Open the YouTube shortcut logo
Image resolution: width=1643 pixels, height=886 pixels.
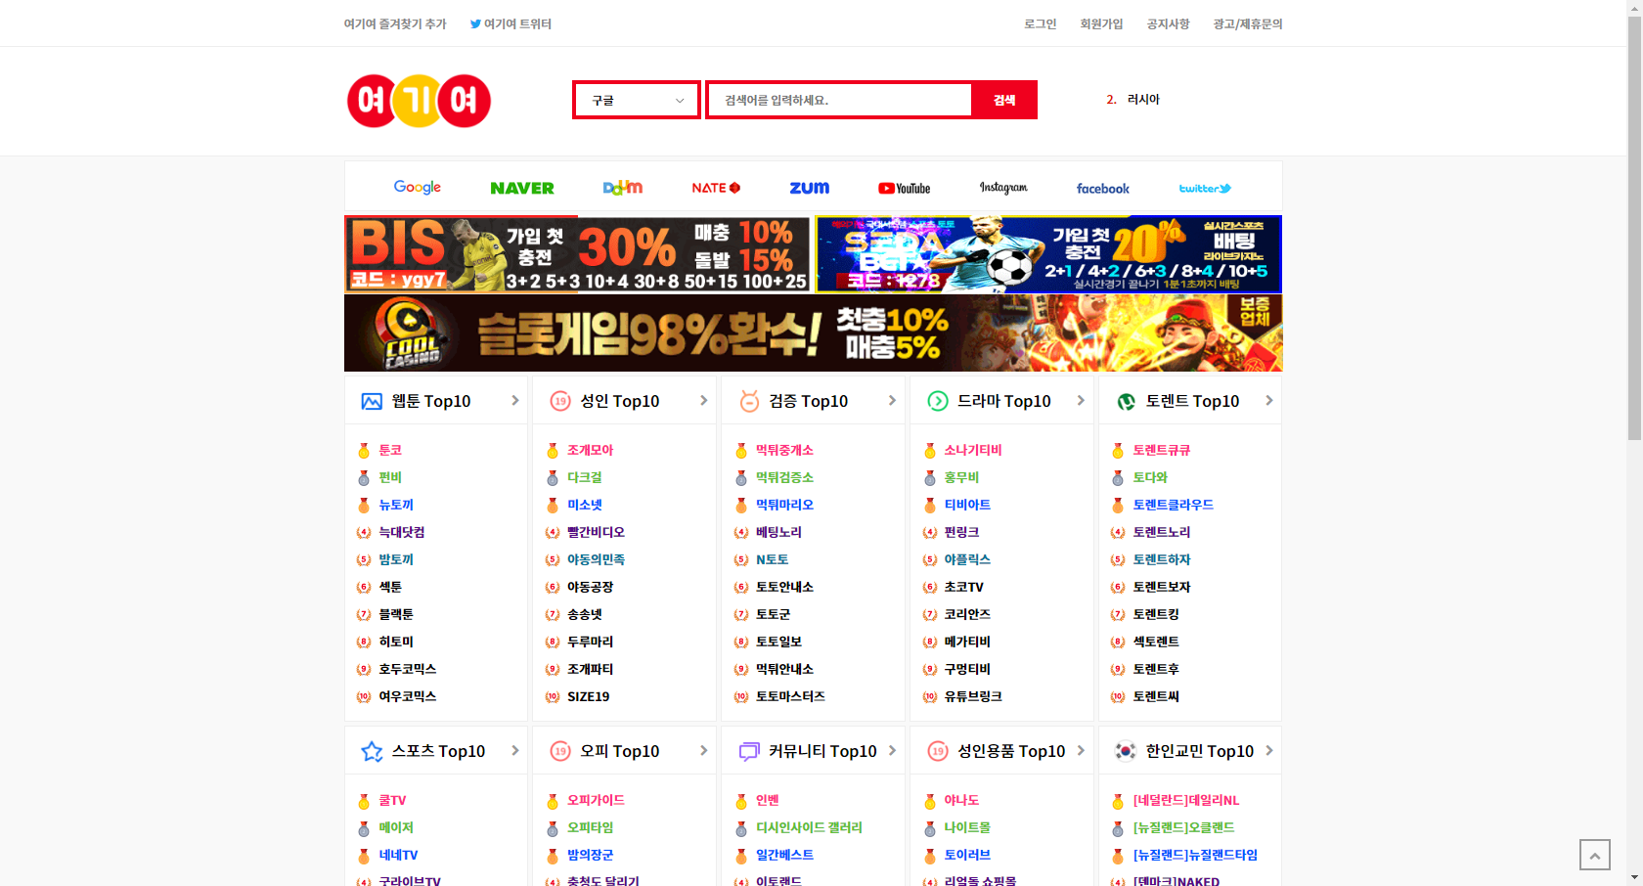point(904,188)
